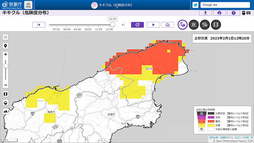Image resolution: width=254 pixels, height=143 pixels.
Task: Select the landslide hazard round icon
Action: (183, 25)
